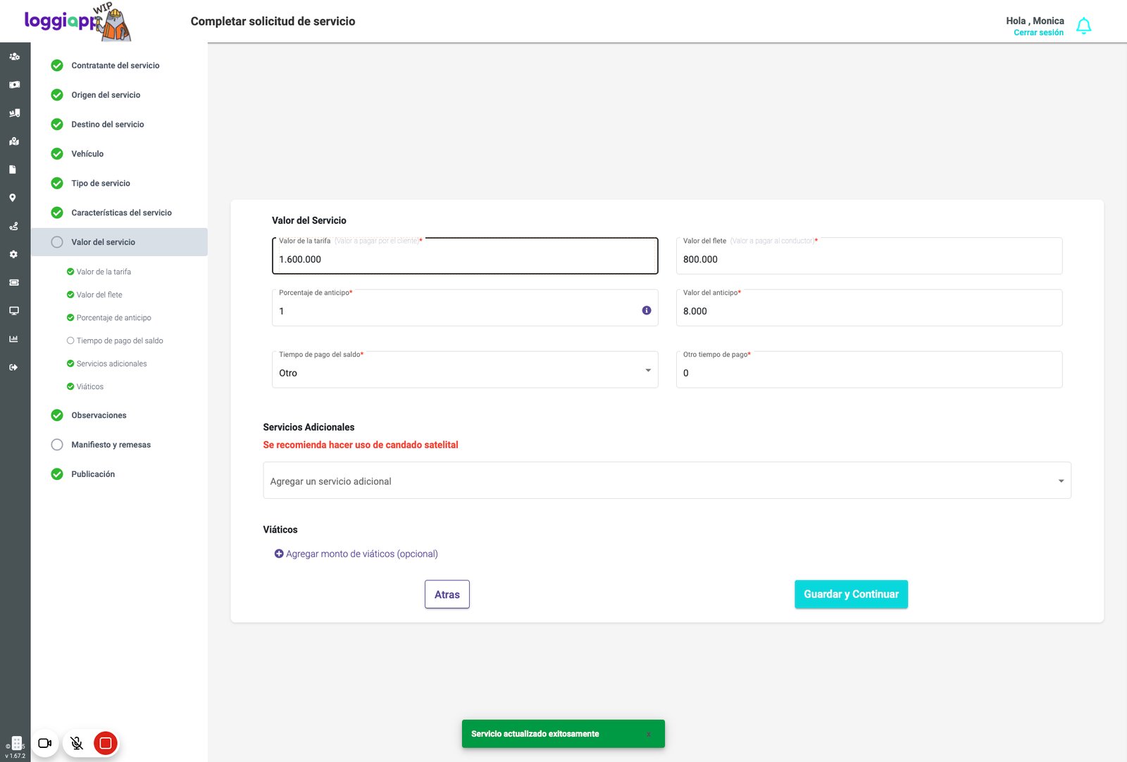The height and width of the screenshot is (762, 1127).
Task: Open the Agregar un servicio adicional dropdown
Action: 667,481
